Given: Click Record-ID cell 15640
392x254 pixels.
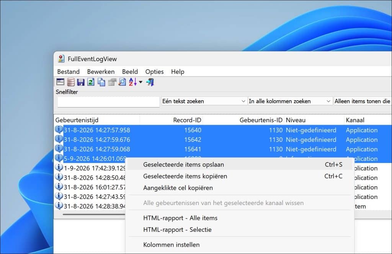Looking at the screenshot, I should tap(193, 130).
